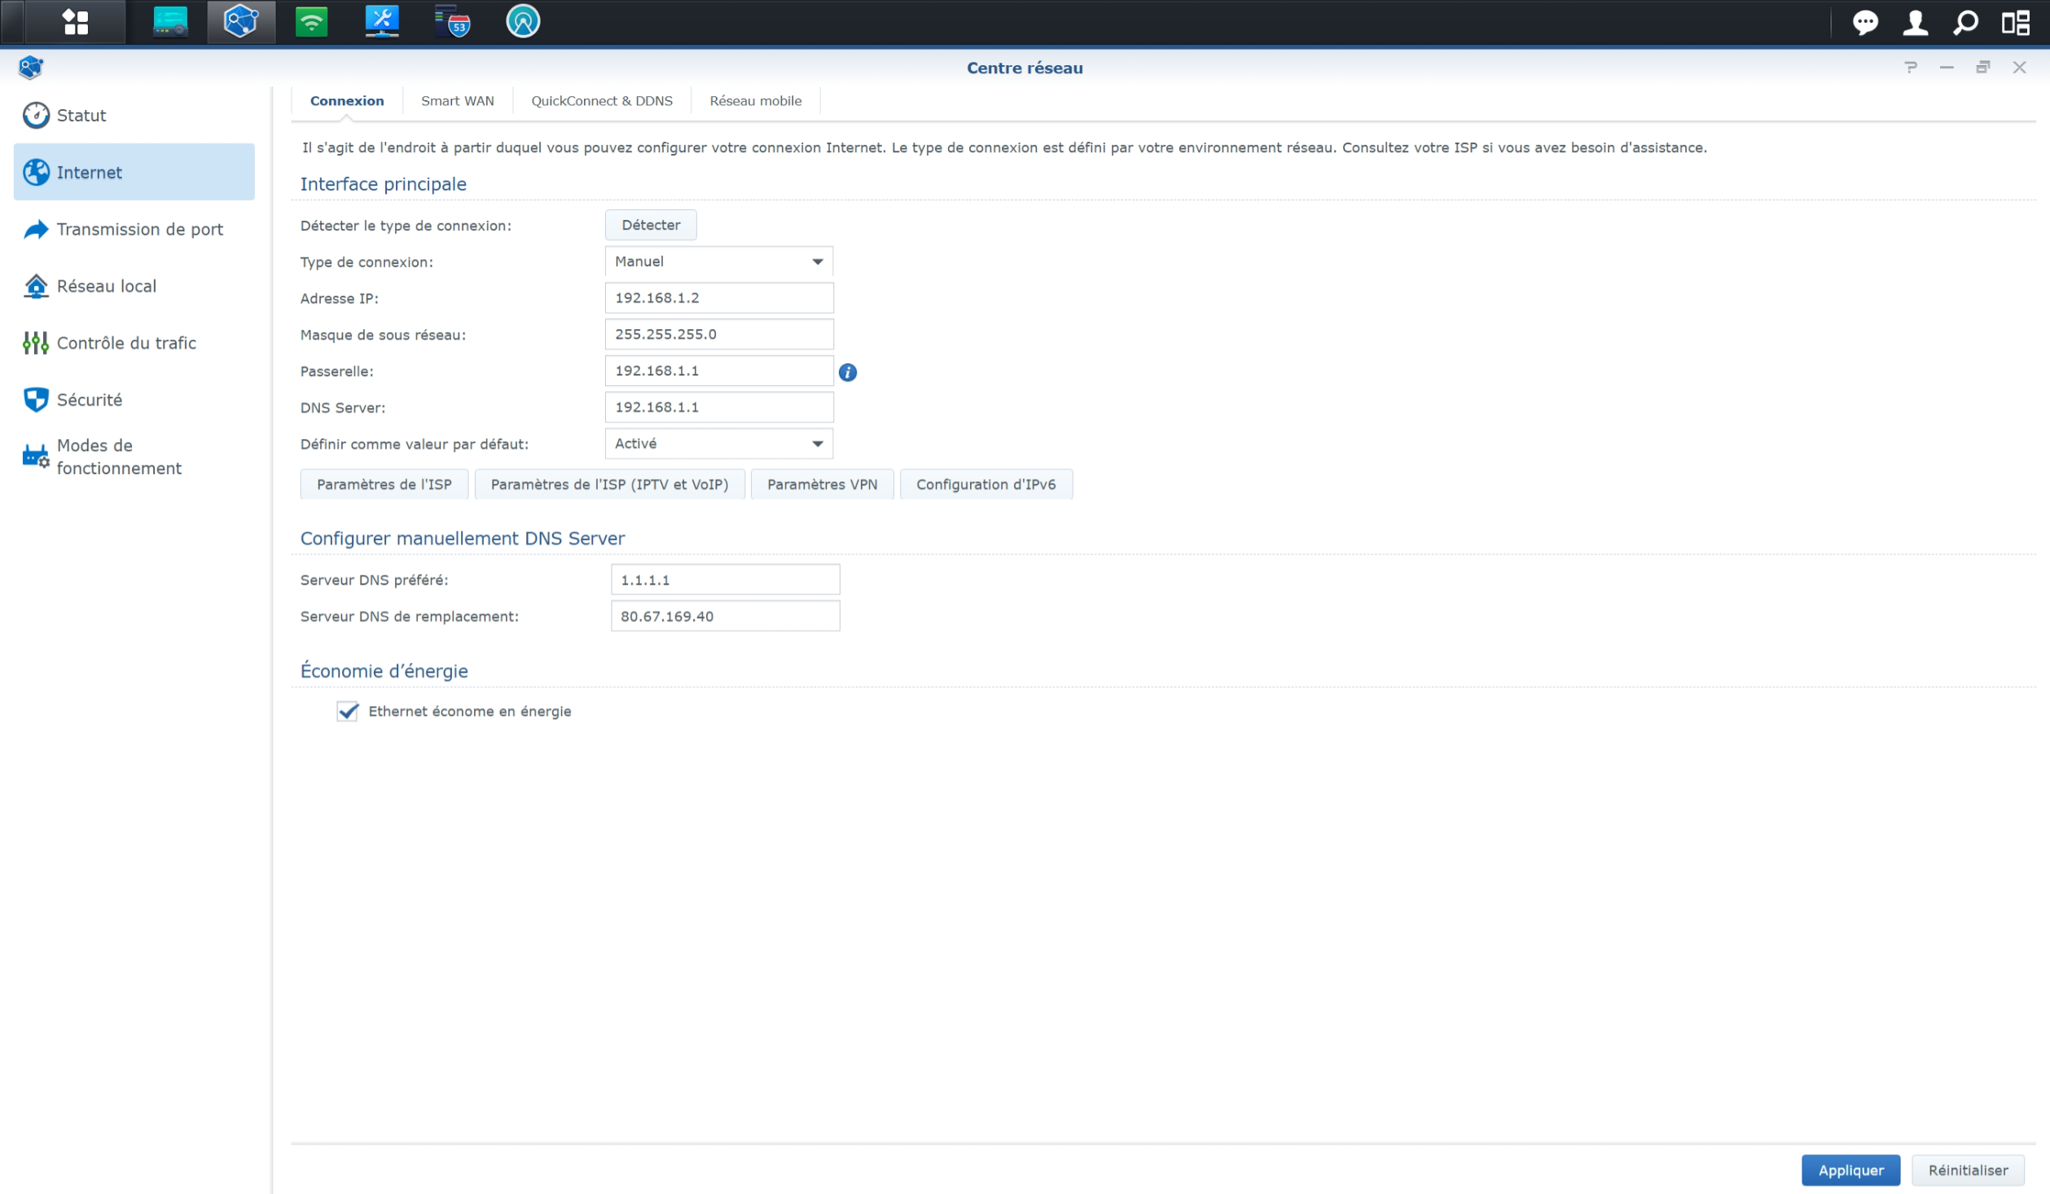The width and height of the screenshot is (2050, 1194).
Task: Open Wi-Fi Connect from the taskbar
Action: coord(311,22)
